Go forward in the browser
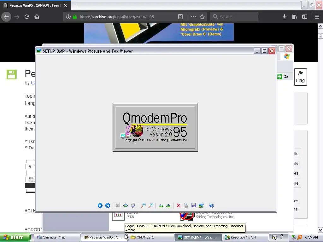 [17, 17]
